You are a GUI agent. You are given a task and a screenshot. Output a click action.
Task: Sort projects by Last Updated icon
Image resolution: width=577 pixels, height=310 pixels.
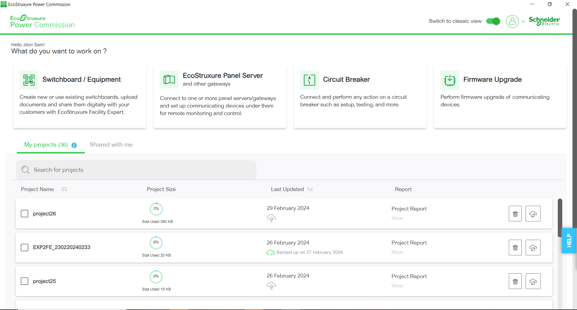[x=310, y=189]
